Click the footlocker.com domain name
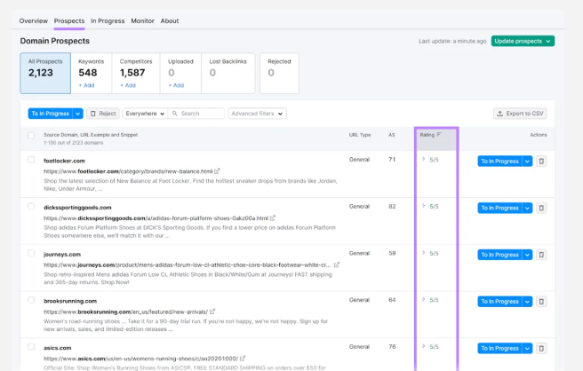The height and width of the screenshot is (371, 583). point(64,161)
